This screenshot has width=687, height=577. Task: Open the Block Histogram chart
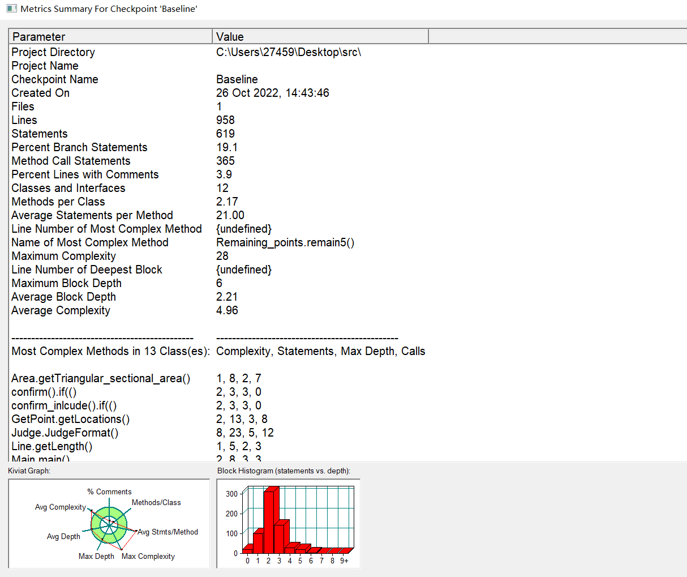pyautogui.click(x=289, y=523)
